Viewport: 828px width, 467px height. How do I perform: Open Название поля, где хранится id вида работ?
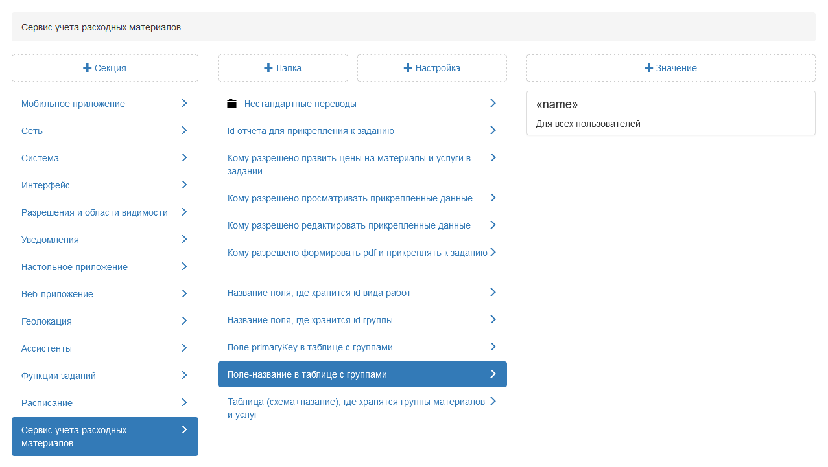point(319,293)
